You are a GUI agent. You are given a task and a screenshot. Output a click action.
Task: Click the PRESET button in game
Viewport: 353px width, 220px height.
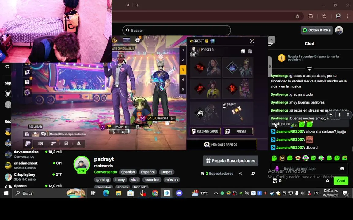[x=238, y=131]
